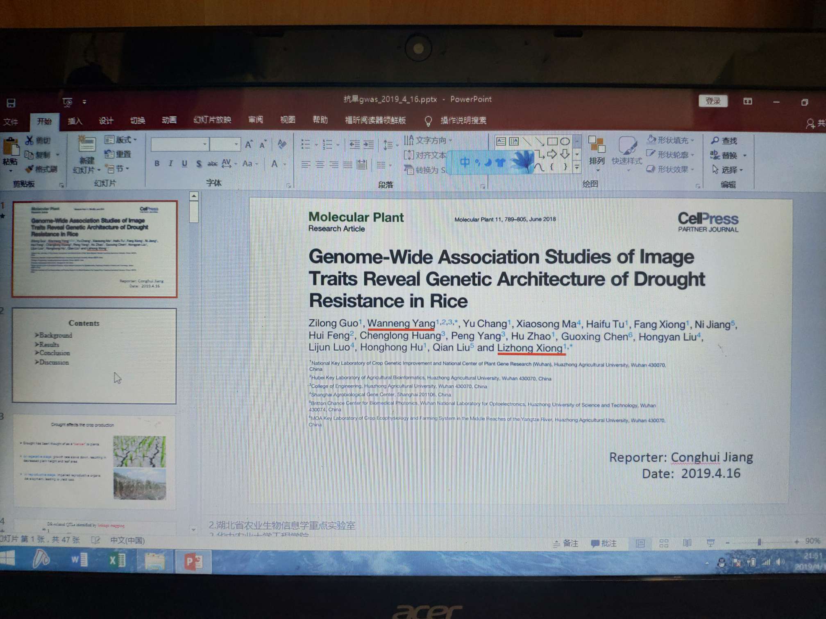Click the Save icon in title bar
The image size is (826, 619).
pyautogui.click(x=11, y=102)
